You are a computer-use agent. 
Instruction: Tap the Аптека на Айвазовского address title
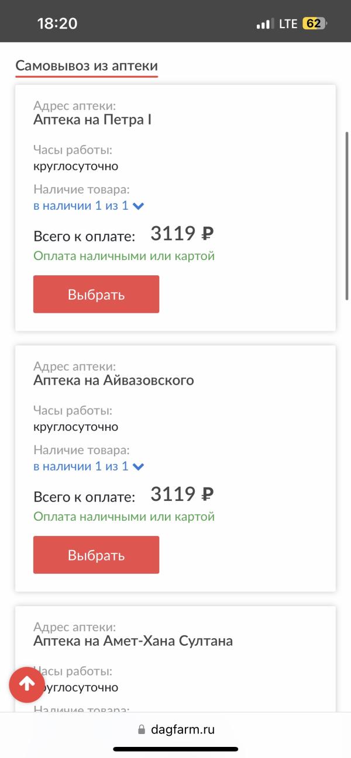(x=114, y=380)
